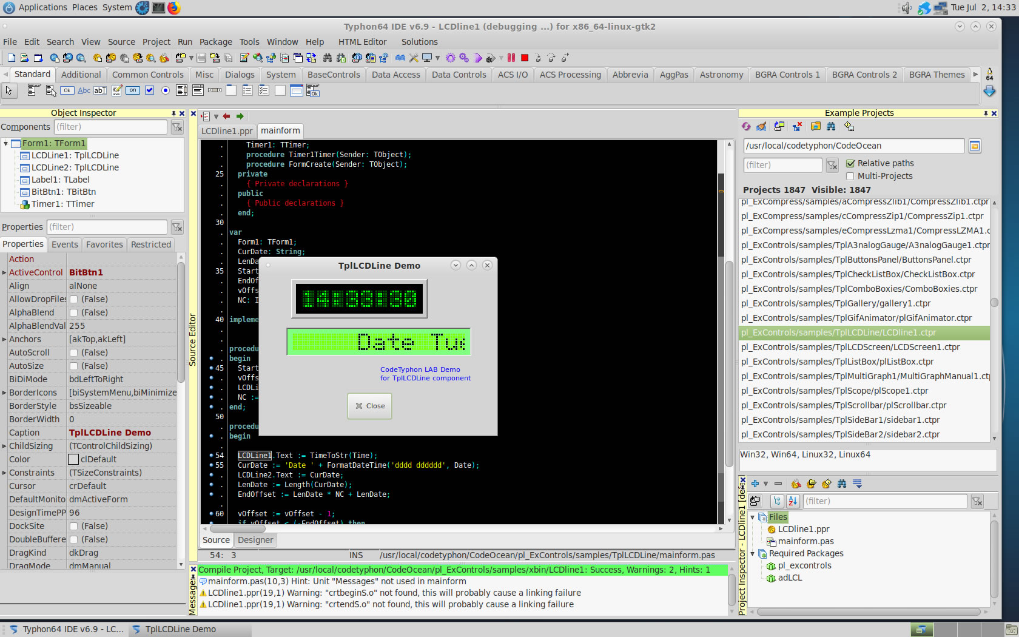Click the binoculars Find icon in main toolbar

328,58
